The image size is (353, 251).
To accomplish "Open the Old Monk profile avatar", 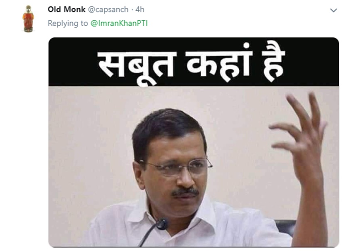I will 28,19.
